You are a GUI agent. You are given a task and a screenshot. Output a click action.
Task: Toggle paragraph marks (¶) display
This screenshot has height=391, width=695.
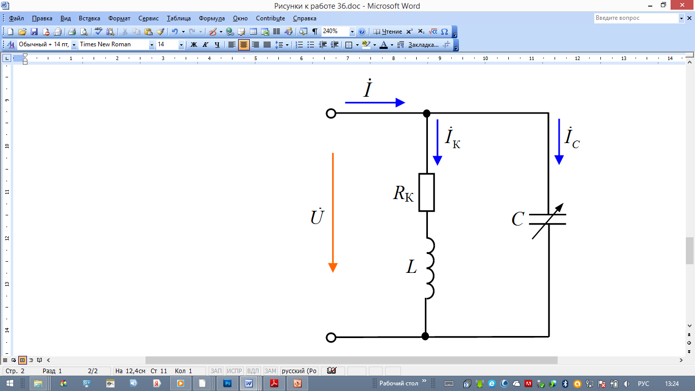coord(315,32)
